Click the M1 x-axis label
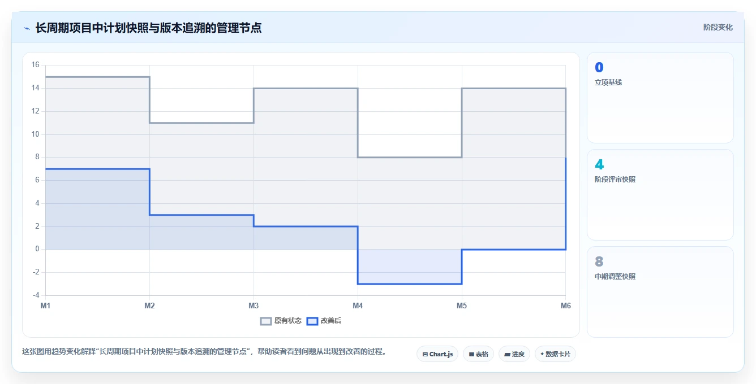Viewport: 756px width, 384px height. (45, 306)
